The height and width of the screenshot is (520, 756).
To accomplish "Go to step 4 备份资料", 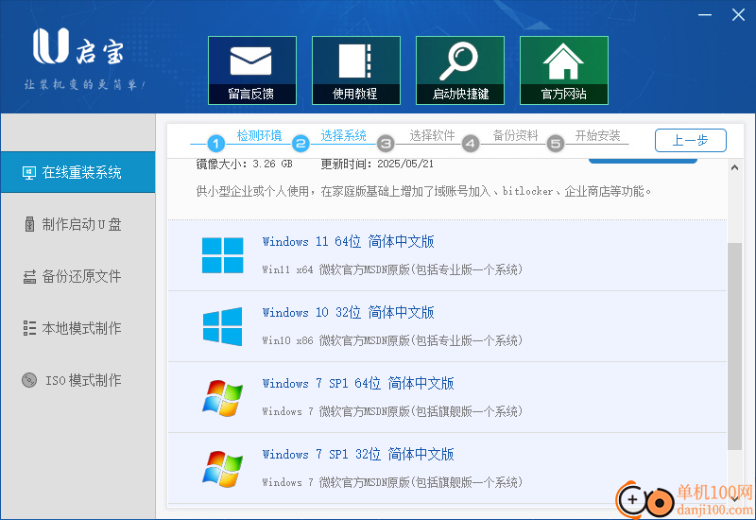I will pos(515,135).
